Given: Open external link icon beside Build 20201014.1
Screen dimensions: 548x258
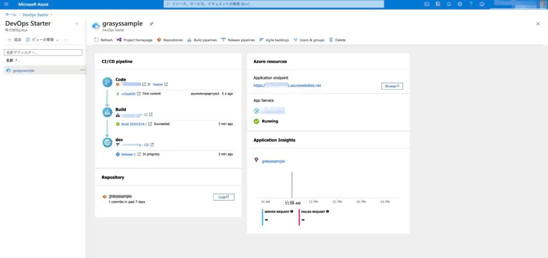Looking at the screenshot, I should click(x=150, y=123).
